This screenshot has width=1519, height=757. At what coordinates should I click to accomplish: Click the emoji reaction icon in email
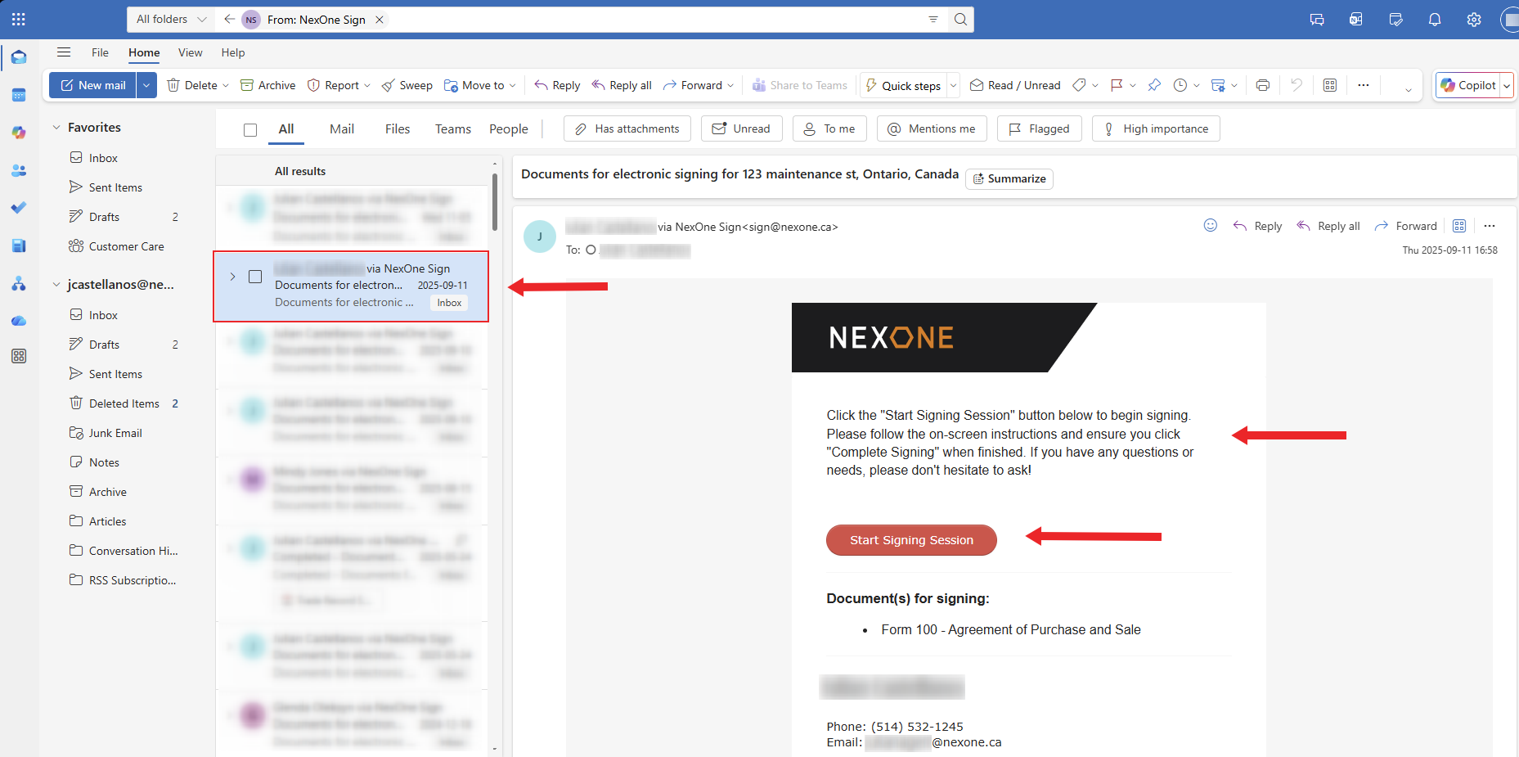tap(1210, 226)
